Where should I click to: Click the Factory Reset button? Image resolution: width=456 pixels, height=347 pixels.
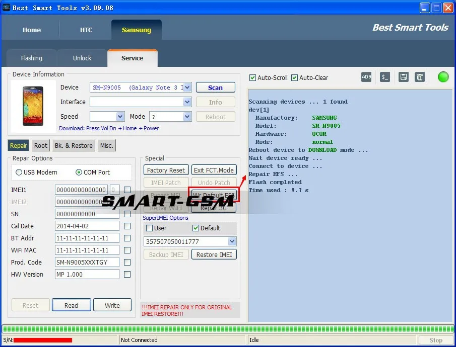click(x=166, y=170)
